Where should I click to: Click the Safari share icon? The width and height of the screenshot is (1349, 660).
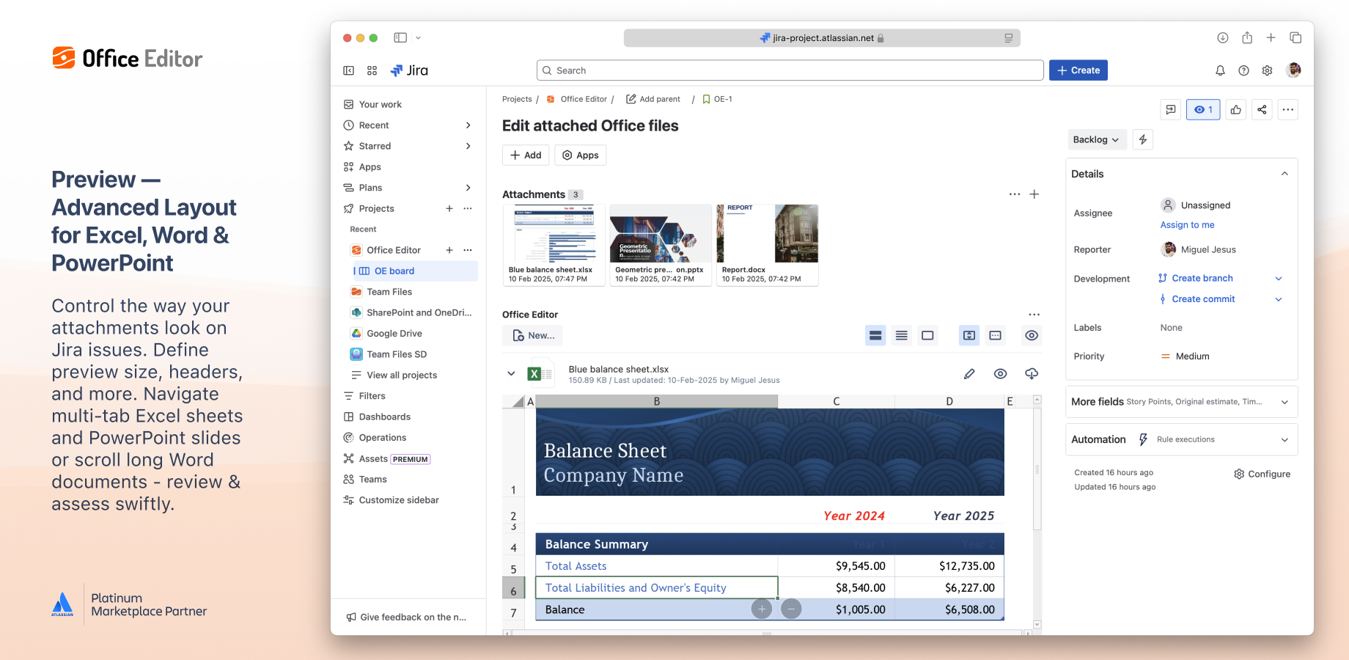(x=1247, y=37)
